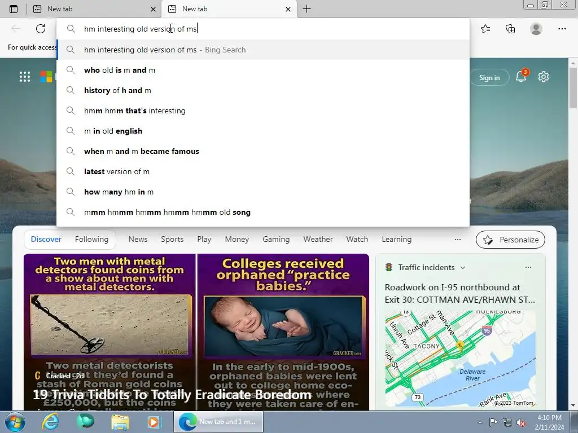
Task: Click the Personalize button
Action: [510, 240]
